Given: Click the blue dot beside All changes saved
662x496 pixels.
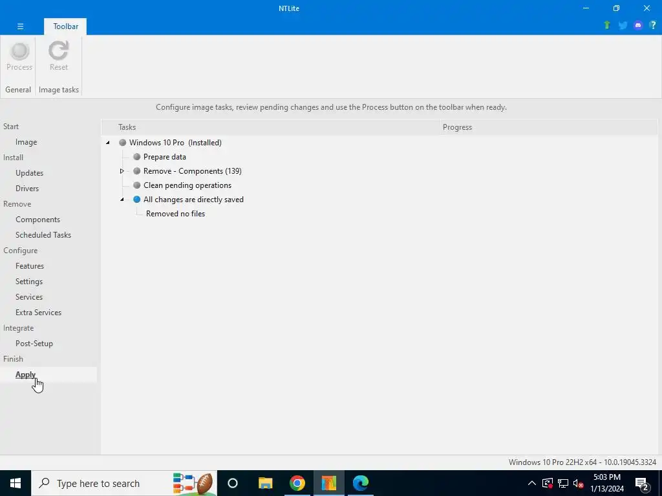Looking at the screenshot, I should tap(136, 200).
